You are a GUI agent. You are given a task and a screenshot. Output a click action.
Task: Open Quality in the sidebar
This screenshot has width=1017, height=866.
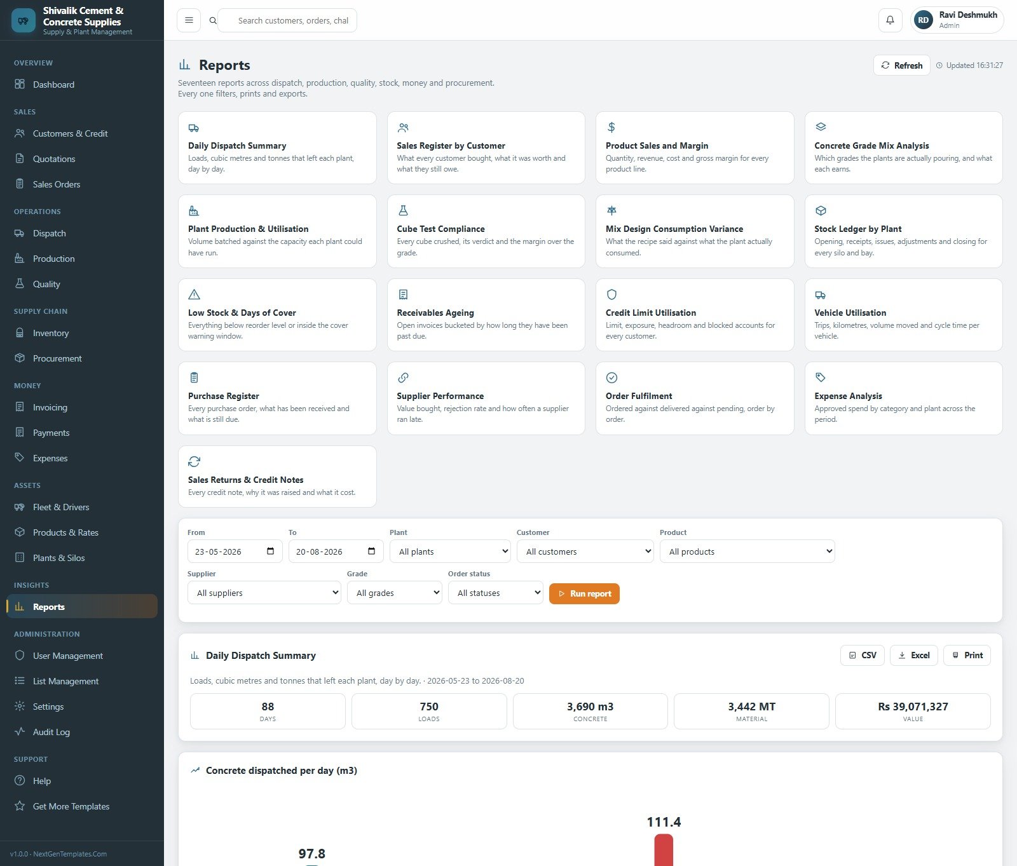pos(82,284)
